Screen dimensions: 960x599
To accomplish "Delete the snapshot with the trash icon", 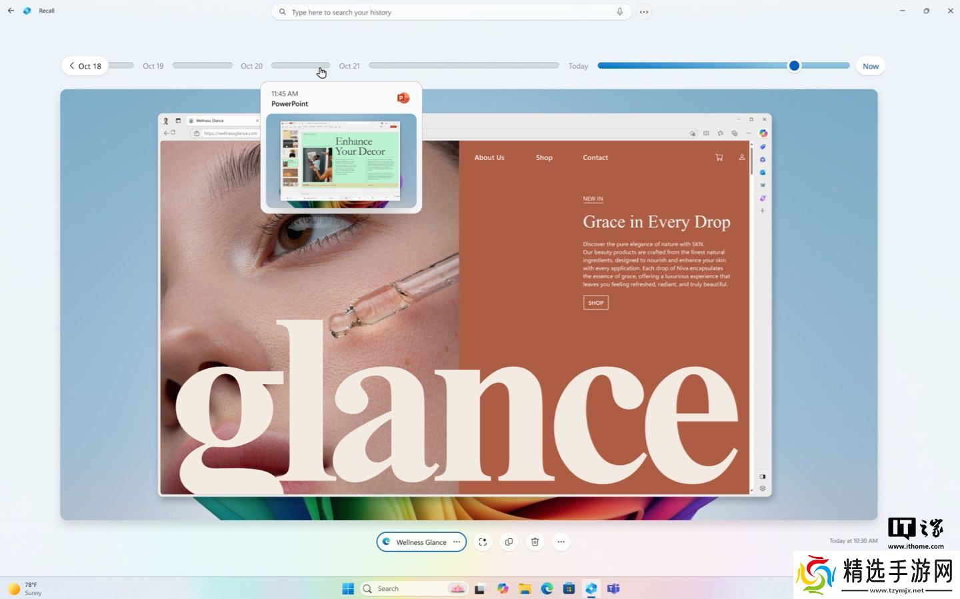I will click(535, 542).
